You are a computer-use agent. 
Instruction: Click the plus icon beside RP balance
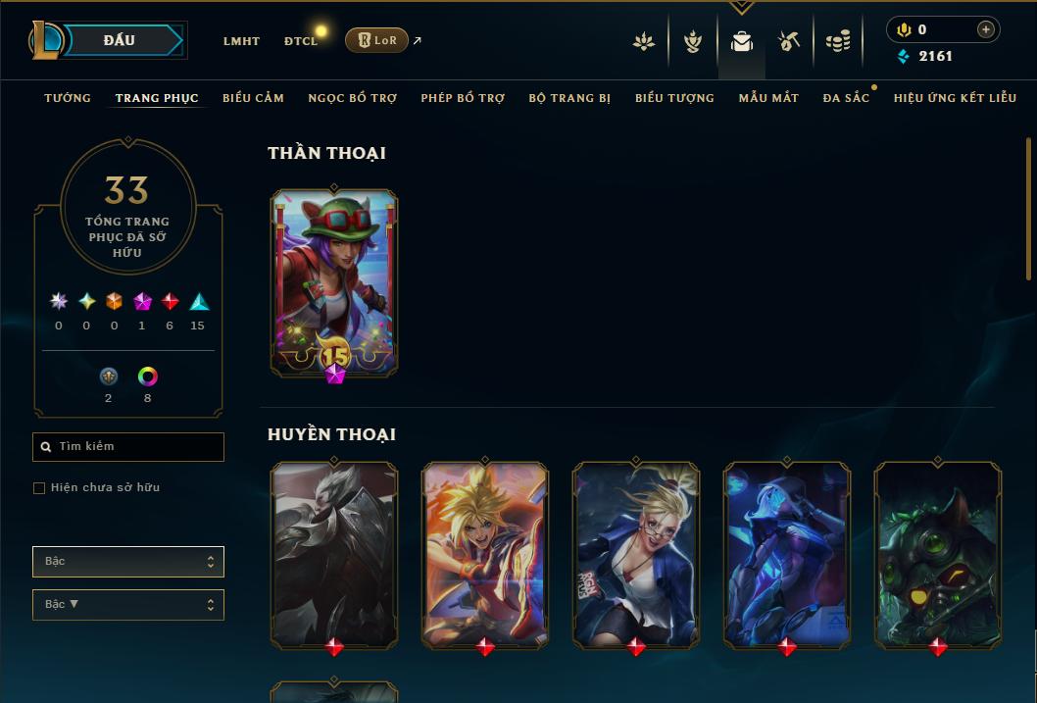coord(985,29)
